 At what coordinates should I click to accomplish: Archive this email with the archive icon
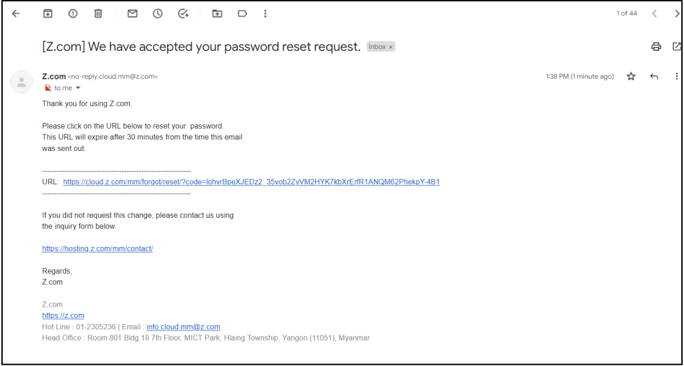(47, 13)
